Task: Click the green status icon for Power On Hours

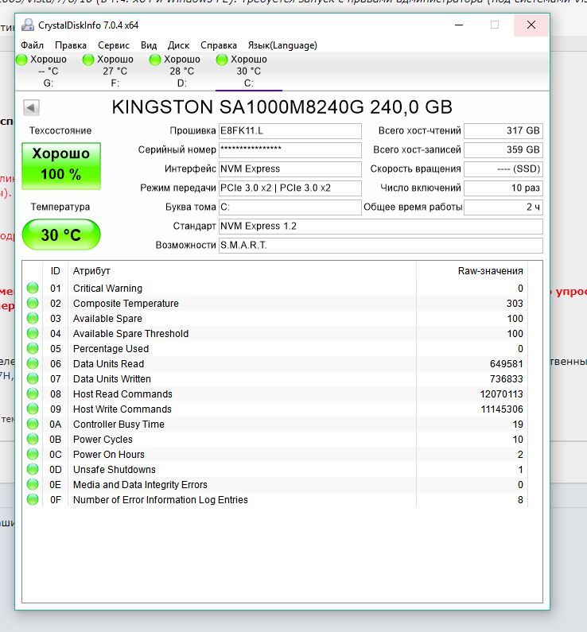Action: 33,454
